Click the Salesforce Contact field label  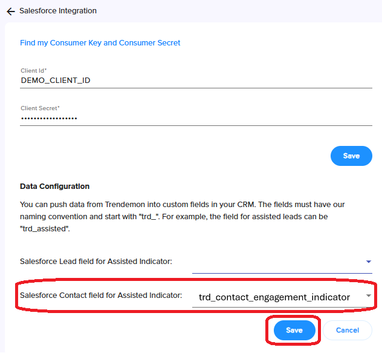pos(101,295)
